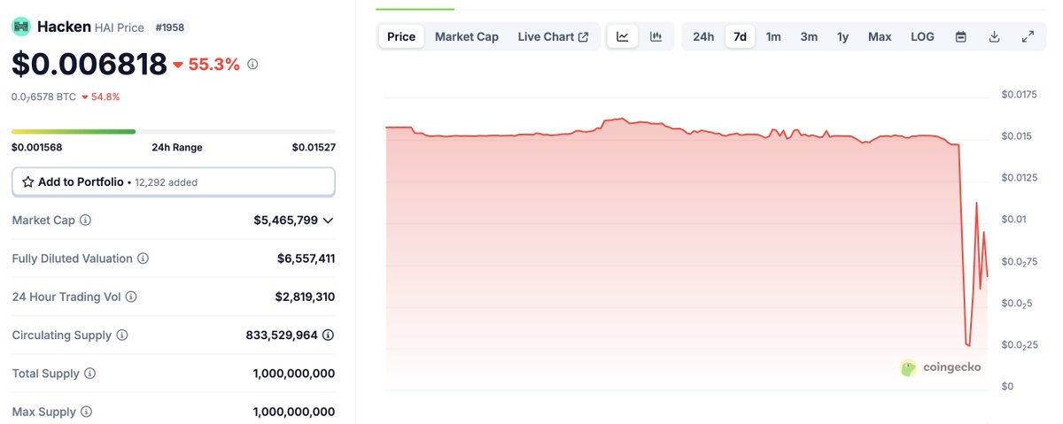Set chart range to 3m
The image size is (1063, 424).
coord(809,36)
